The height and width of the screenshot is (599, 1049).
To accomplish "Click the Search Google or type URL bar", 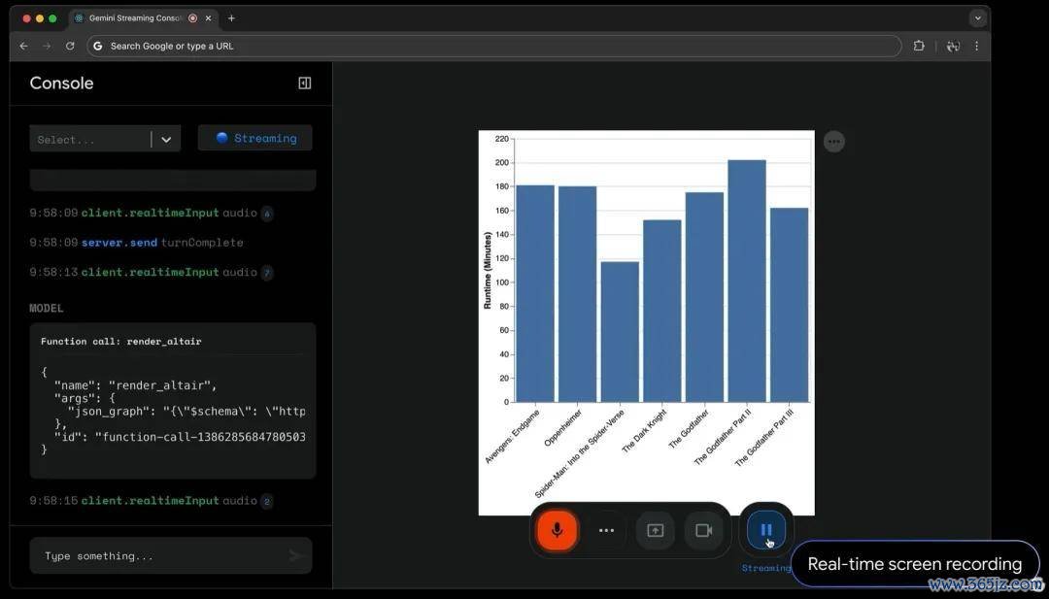I will pyautogui.click(x=494, y=47).
